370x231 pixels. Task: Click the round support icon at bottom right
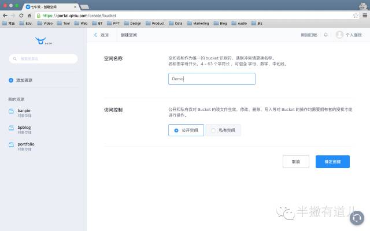357,218
